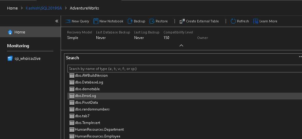Collapse the database properties panel chevron
302x139 pixels.
click(x=181, y=45)
